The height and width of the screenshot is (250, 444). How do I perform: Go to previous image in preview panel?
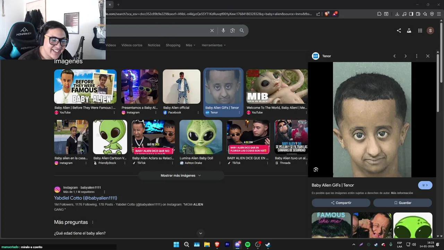[x=394, y=56]
